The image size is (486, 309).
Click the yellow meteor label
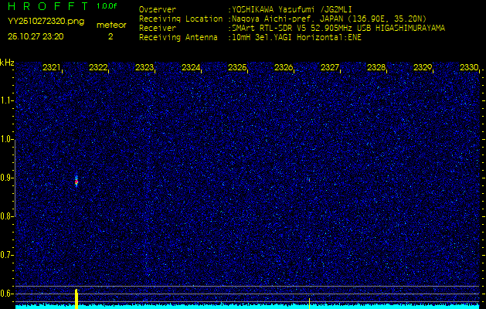point(110,25)
